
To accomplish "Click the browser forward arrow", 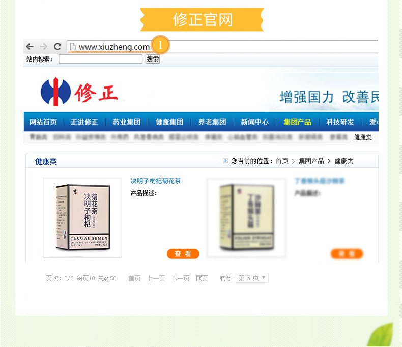I will (x=44, y=47).
